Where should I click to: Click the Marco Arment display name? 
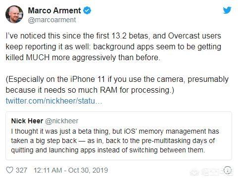pyautogui.click(x=54, y=11)
